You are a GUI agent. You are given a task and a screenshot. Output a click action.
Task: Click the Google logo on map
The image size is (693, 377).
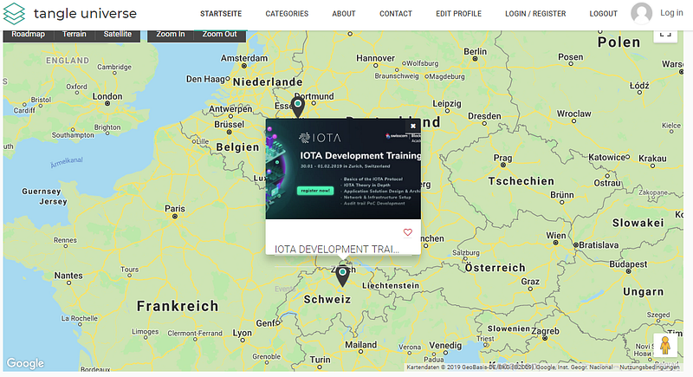tap(25, 363)
